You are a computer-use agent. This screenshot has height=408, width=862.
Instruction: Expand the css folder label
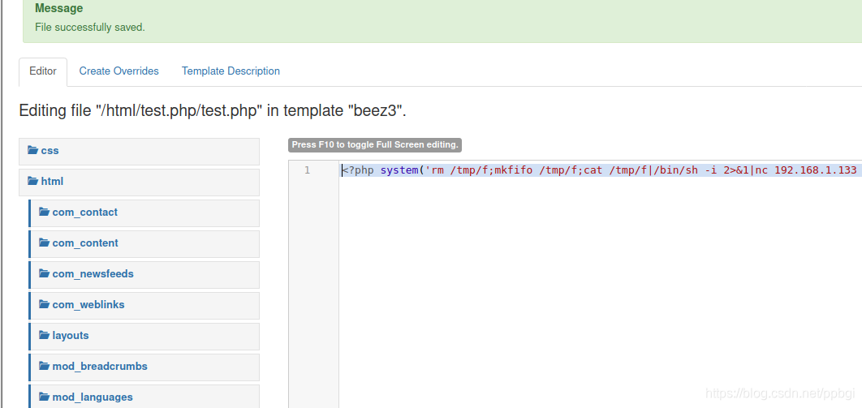50,150
